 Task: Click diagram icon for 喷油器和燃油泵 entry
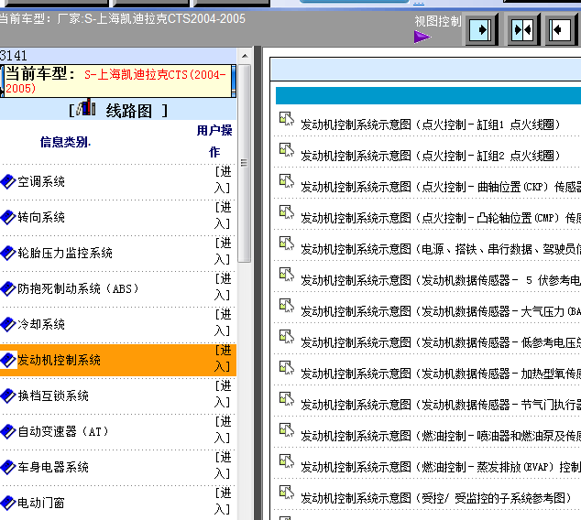click(x=287, y=430)
